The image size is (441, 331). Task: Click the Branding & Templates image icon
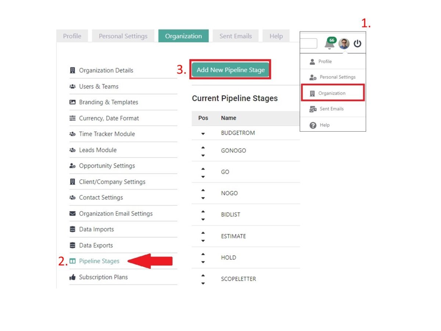click(x=72, y=102)
